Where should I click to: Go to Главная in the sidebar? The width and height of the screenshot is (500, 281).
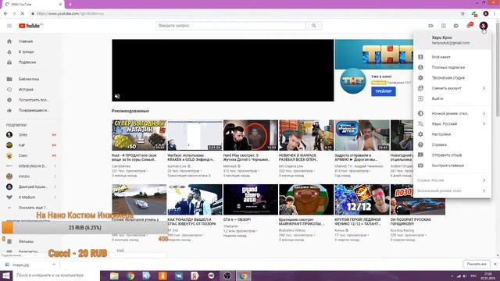pyautogui.click(x=31, y=41)
